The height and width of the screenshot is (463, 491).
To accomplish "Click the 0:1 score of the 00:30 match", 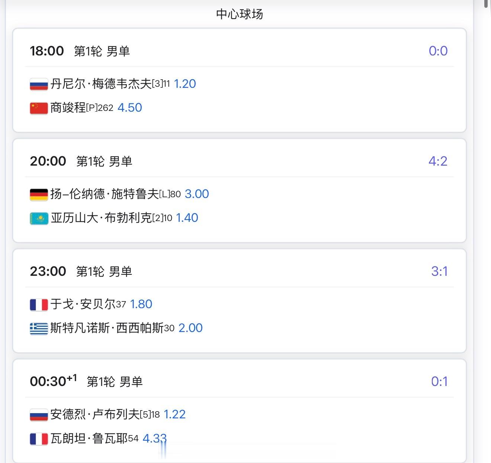I will point(439,381).
